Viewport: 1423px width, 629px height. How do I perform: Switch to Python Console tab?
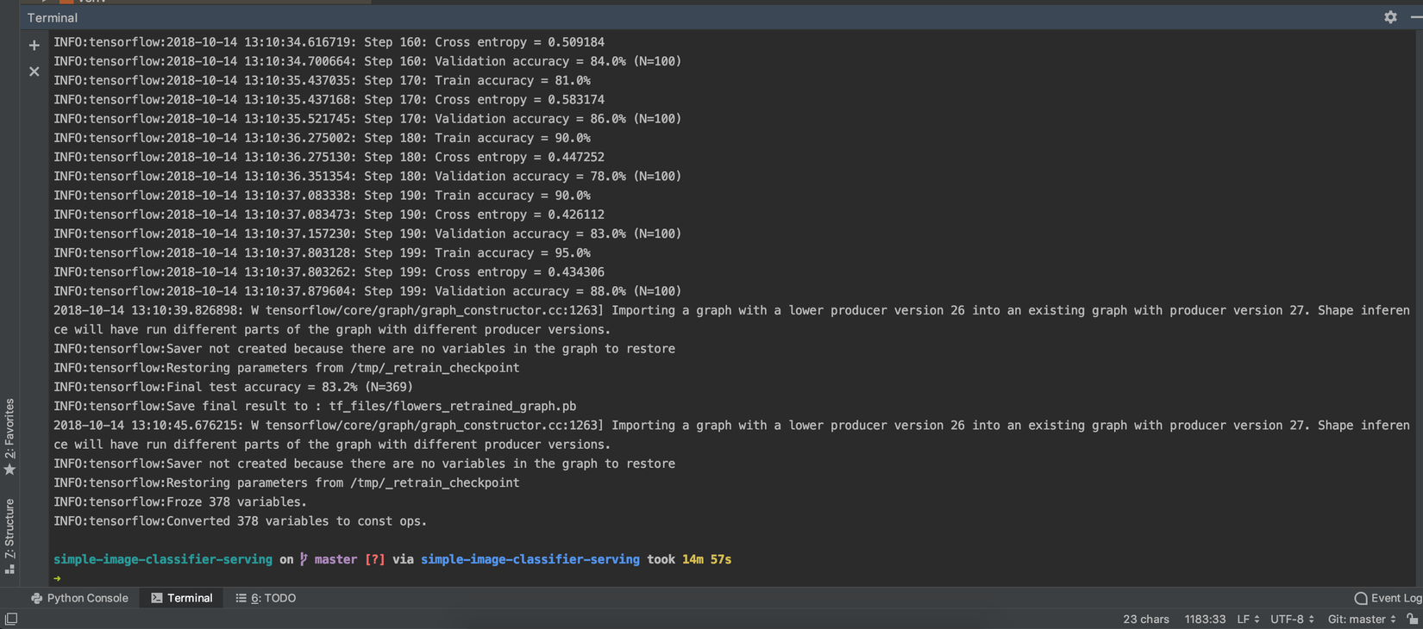point(79,598)
